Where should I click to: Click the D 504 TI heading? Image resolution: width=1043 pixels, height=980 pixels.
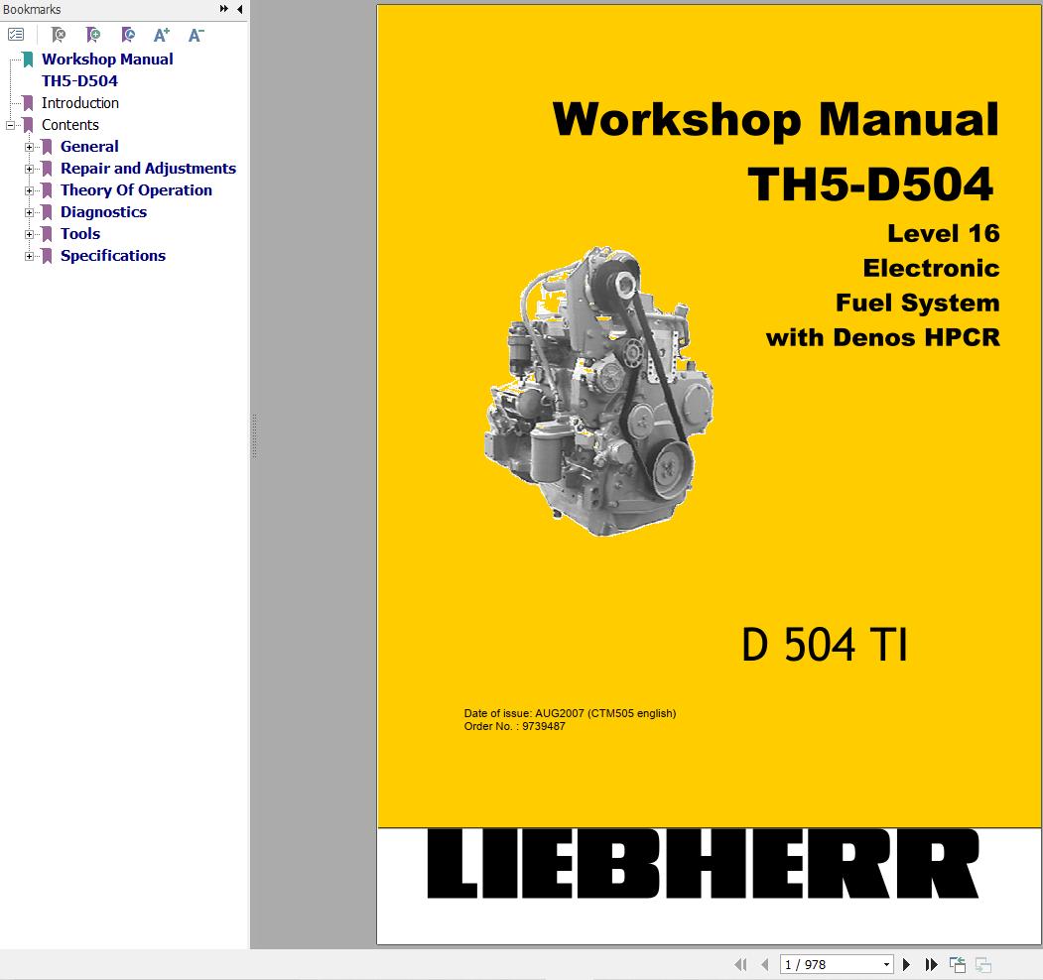point(824,645)
